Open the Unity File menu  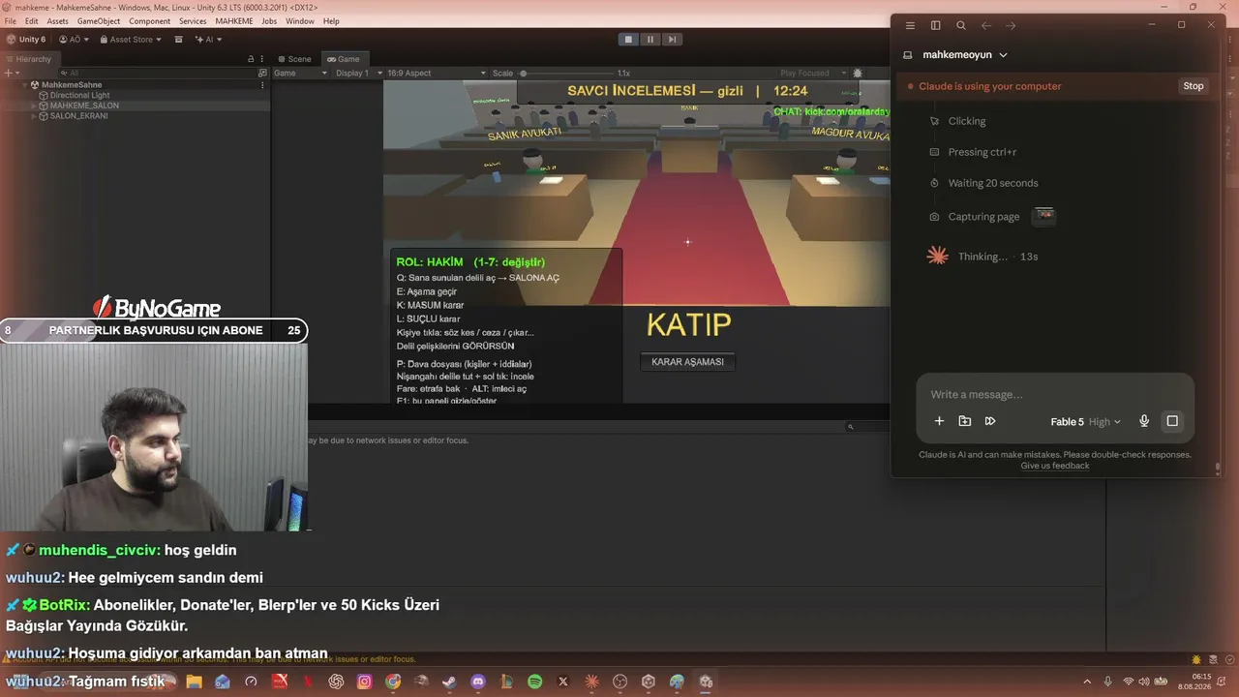(x=11, y=21)
